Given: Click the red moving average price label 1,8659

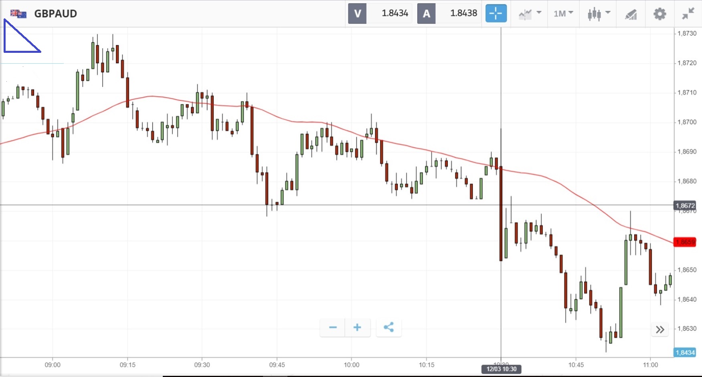Looking at the screenshot, I should point(685,242).
